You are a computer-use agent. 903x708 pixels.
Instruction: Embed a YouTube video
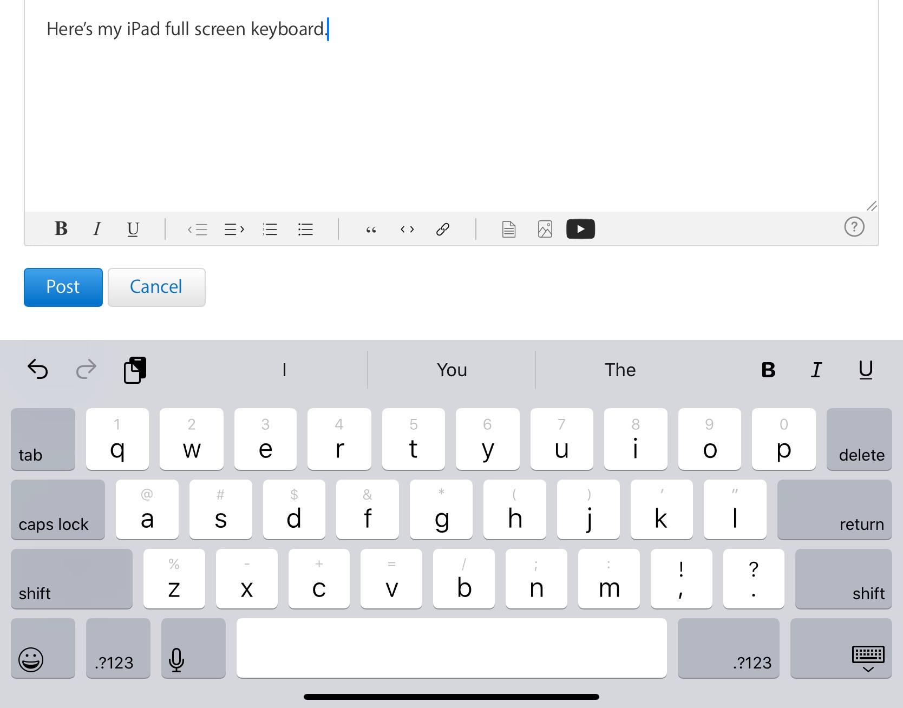tap(580, 229)
